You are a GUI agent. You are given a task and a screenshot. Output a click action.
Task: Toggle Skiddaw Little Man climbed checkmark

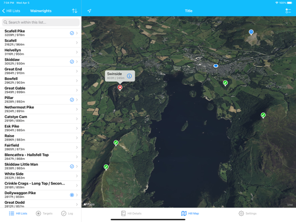click(72, 166)
